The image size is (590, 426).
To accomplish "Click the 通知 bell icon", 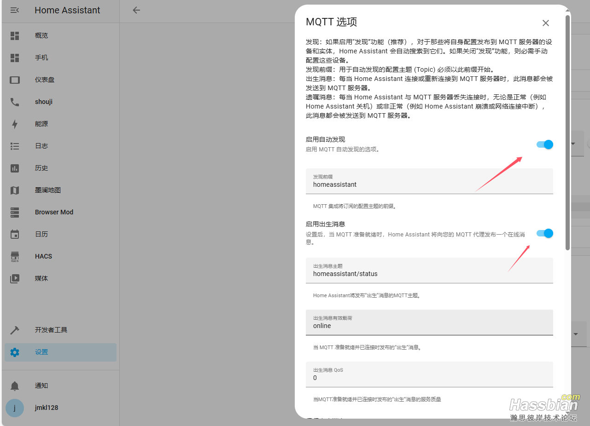I will point(15,386).
